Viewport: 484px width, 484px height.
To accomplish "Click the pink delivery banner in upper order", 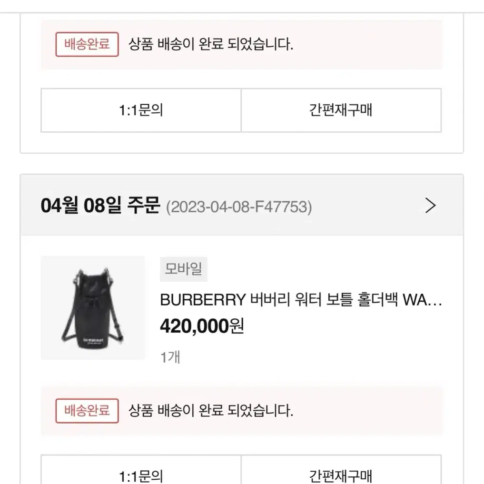I will point(241,44).
